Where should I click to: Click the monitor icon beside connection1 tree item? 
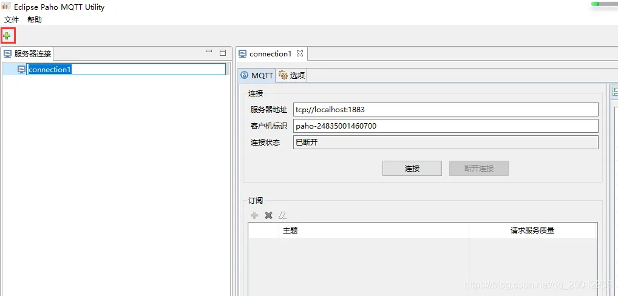coord(22,70)
